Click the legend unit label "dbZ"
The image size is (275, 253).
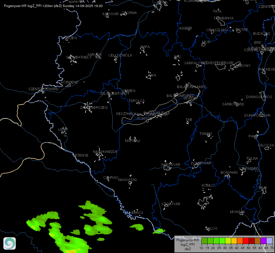188,249
